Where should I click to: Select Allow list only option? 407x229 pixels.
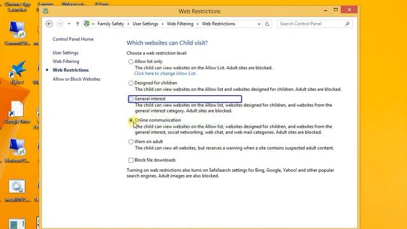(131, 62)
